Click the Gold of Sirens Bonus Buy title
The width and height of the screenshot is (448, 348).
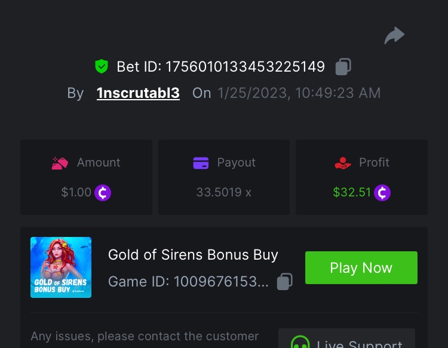(x=193, y=255)
